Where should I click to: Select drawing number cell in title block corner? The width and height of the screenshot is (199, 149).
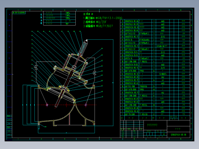(x=178, y=134)
